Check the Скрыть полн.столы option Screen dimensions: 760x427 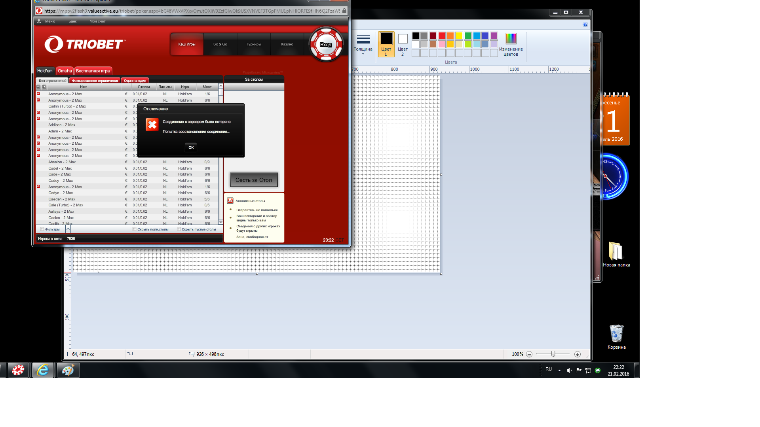click(134, 229)
